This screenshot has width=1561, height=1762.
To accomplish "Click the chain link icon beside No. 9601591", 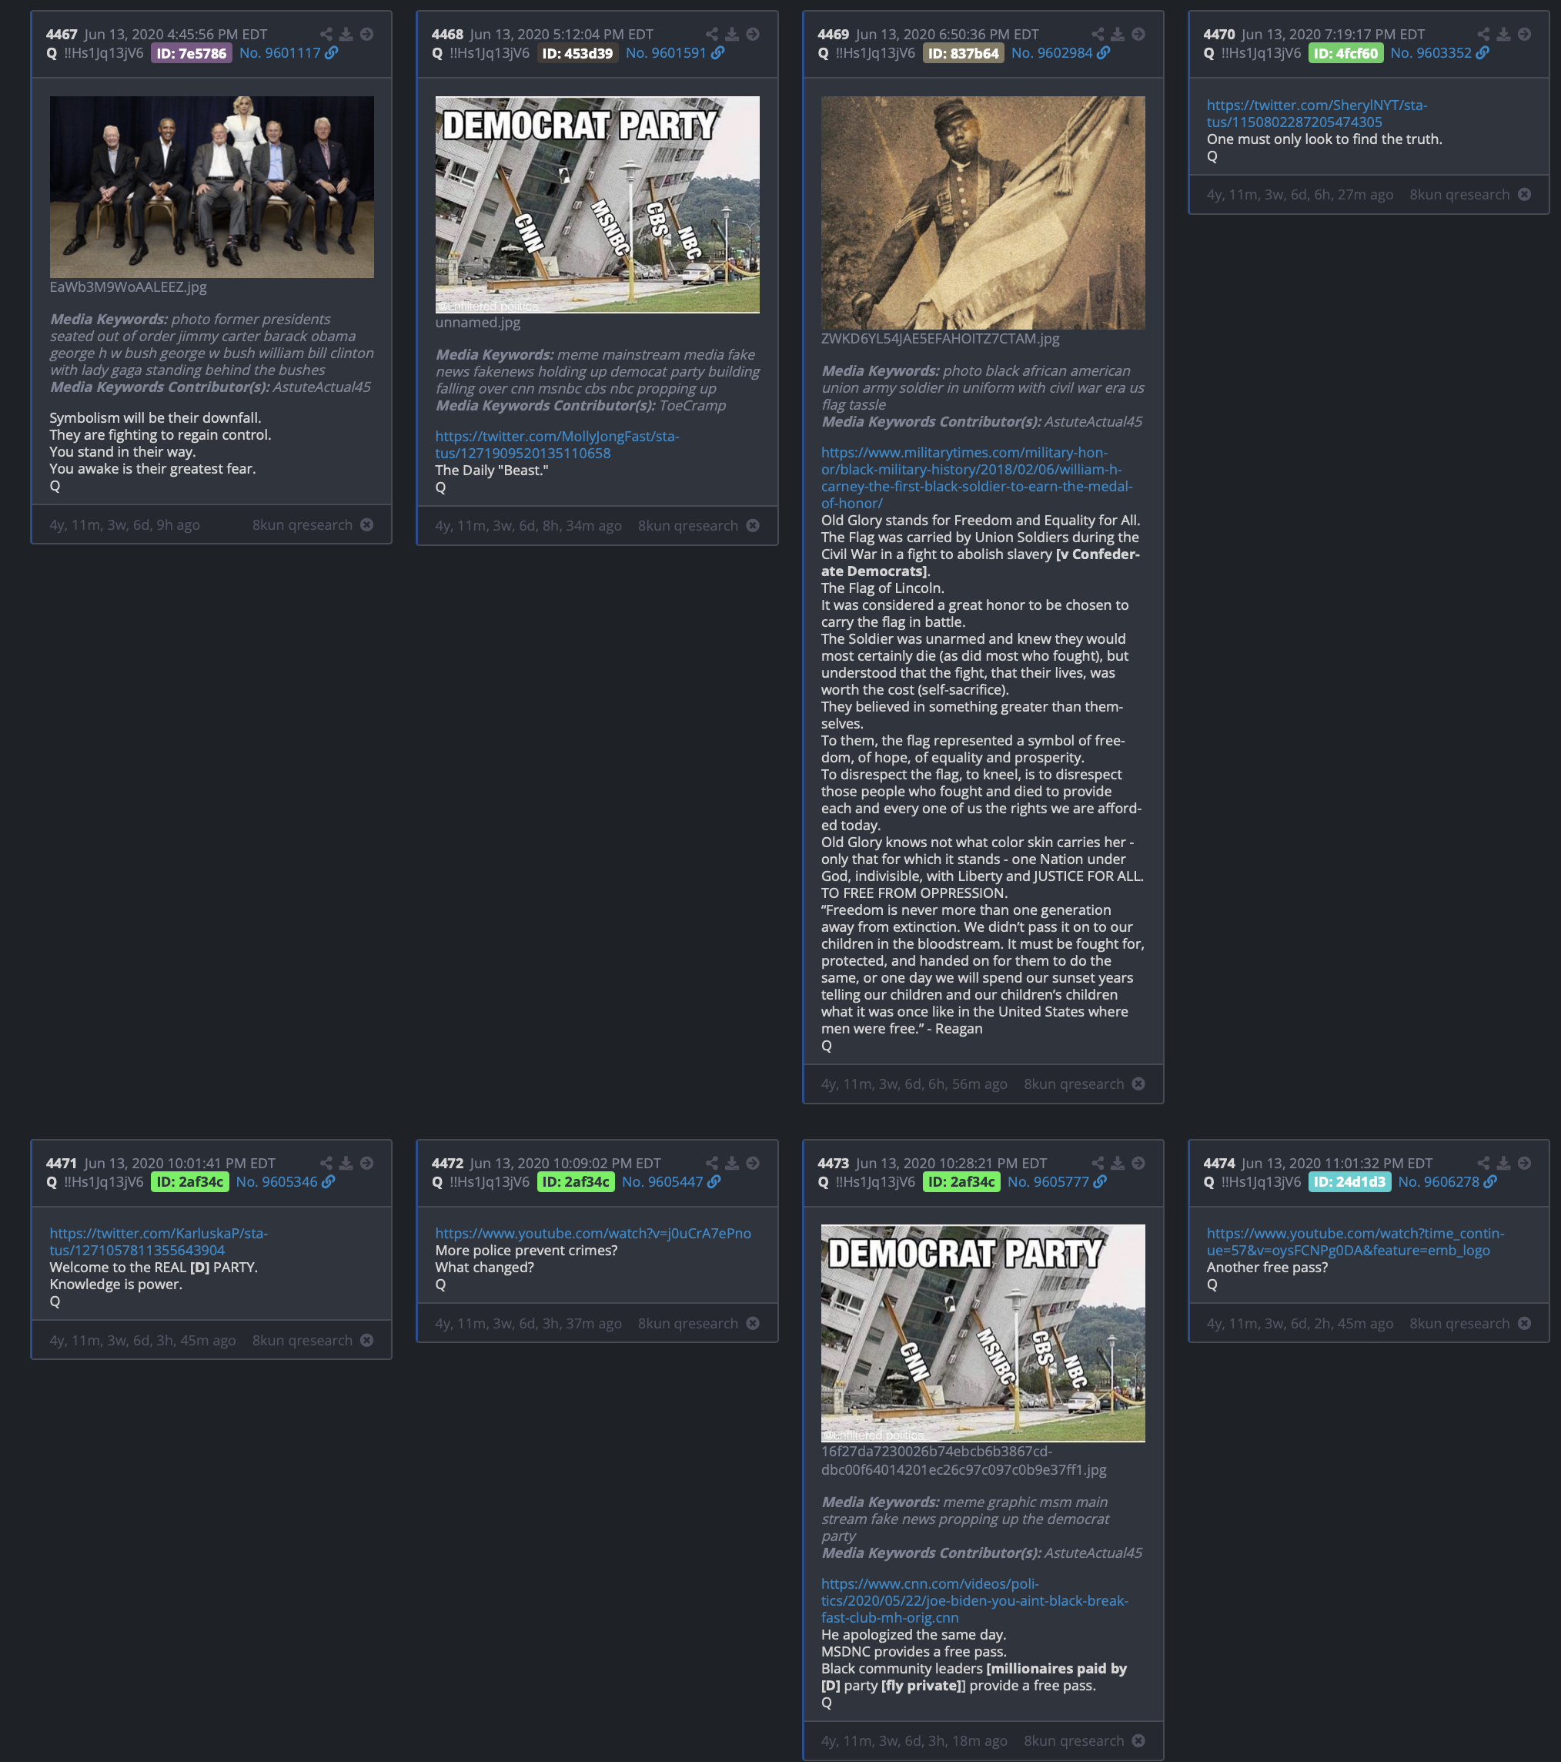I will coord(717,52).
